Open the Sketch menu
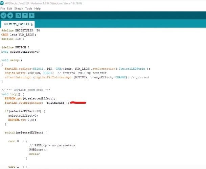Screen dimensions: 206x169 tap(19, 8)
